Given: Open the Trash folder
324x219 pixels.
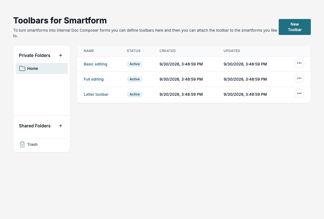Looking at the screenshot, I should point(42,144).
